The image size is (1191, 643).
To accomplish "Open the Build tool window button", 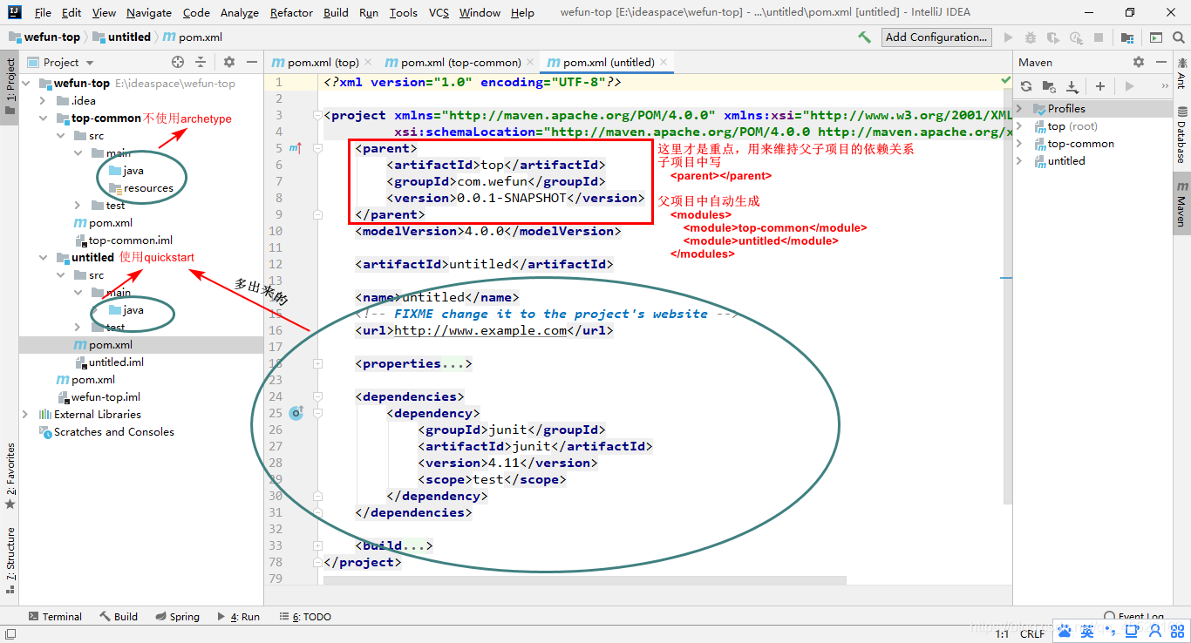I will click(x=119, y=617).
